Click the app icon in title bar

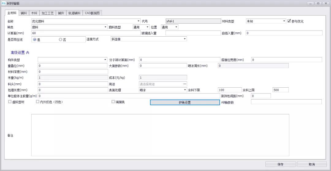click(4, 3)
